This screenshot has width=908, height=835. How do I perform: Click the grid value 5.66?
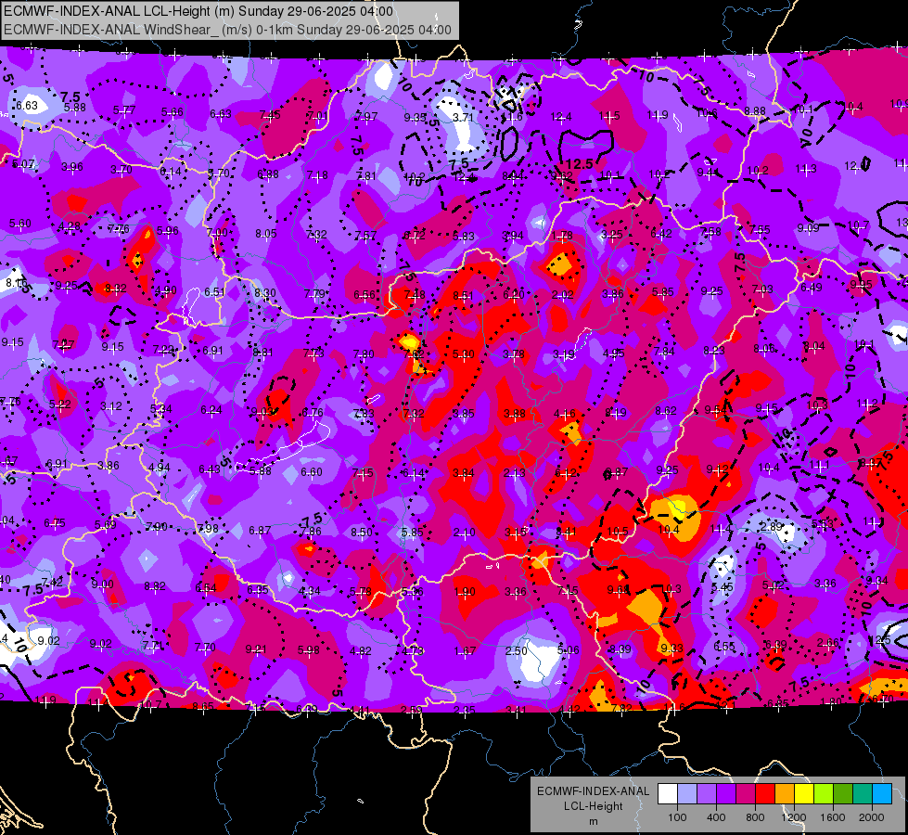pos(172,112)
